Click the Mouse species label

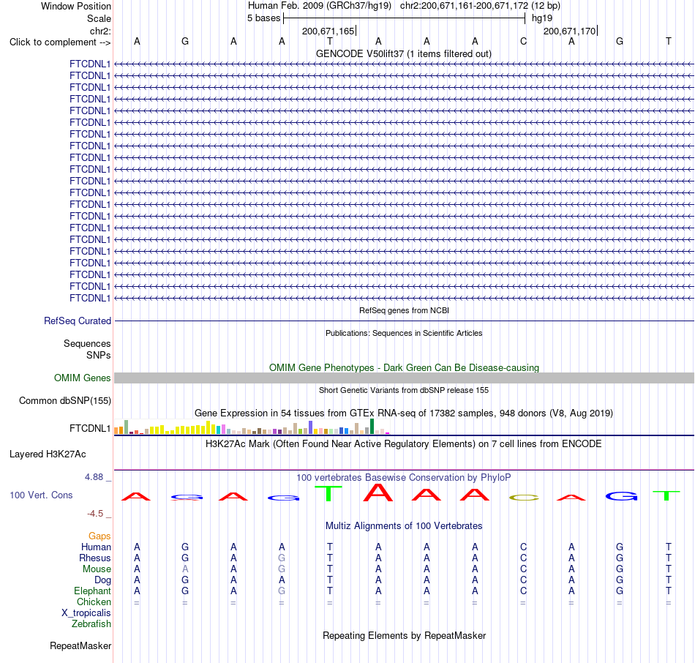97,569
